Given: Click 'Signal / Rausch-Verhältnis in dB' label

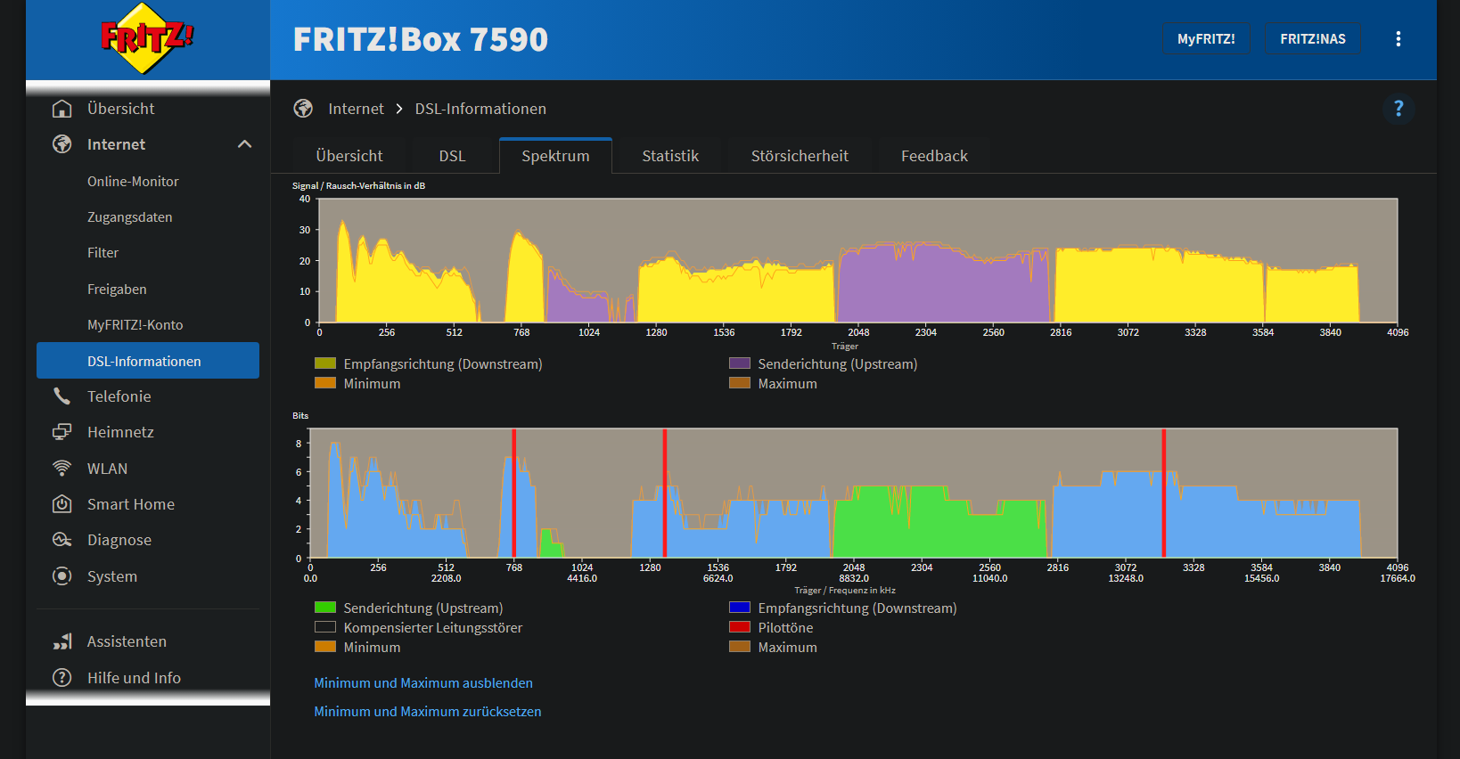Looking at the screenshot, I should coord(358,186).
